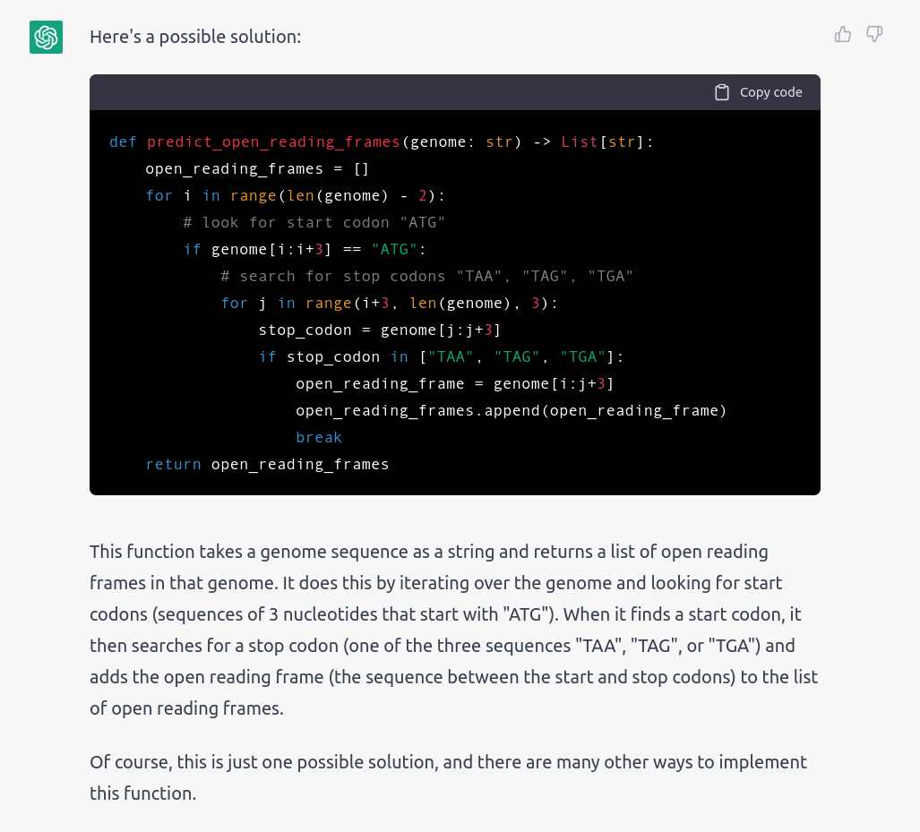Click the "open_reading_frames = []" line
The height and width of the screenshot is (832, 920).
coord(258,169)
